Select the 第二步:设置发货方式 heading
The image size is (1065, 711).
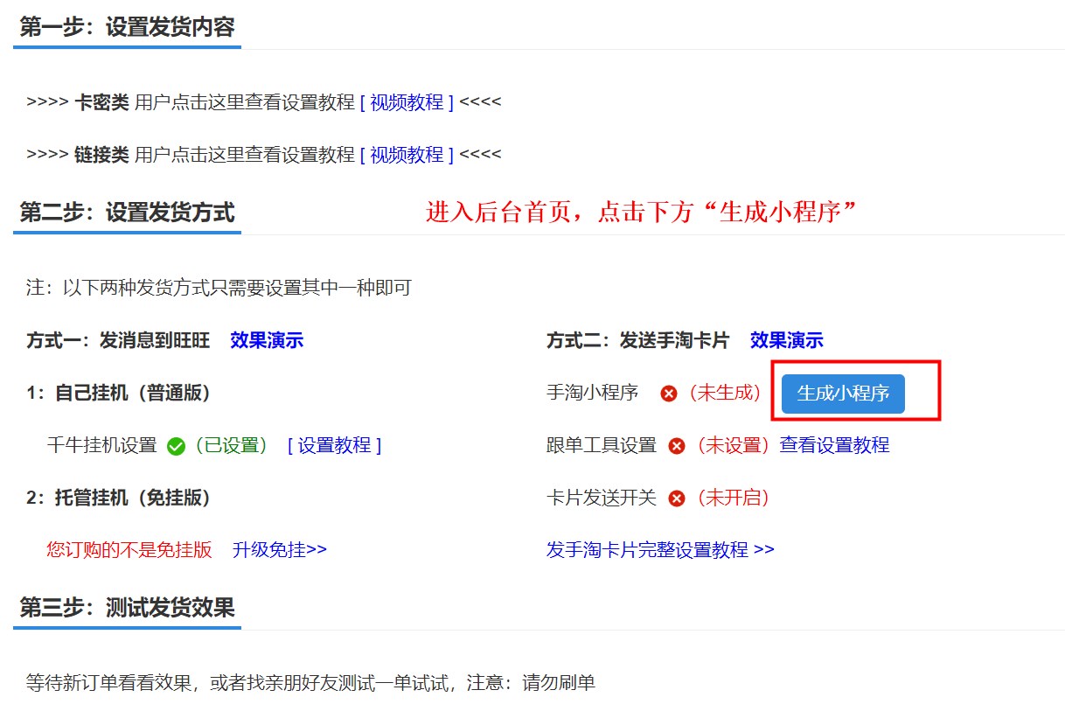pyautogui.click(x=127, y=213)
